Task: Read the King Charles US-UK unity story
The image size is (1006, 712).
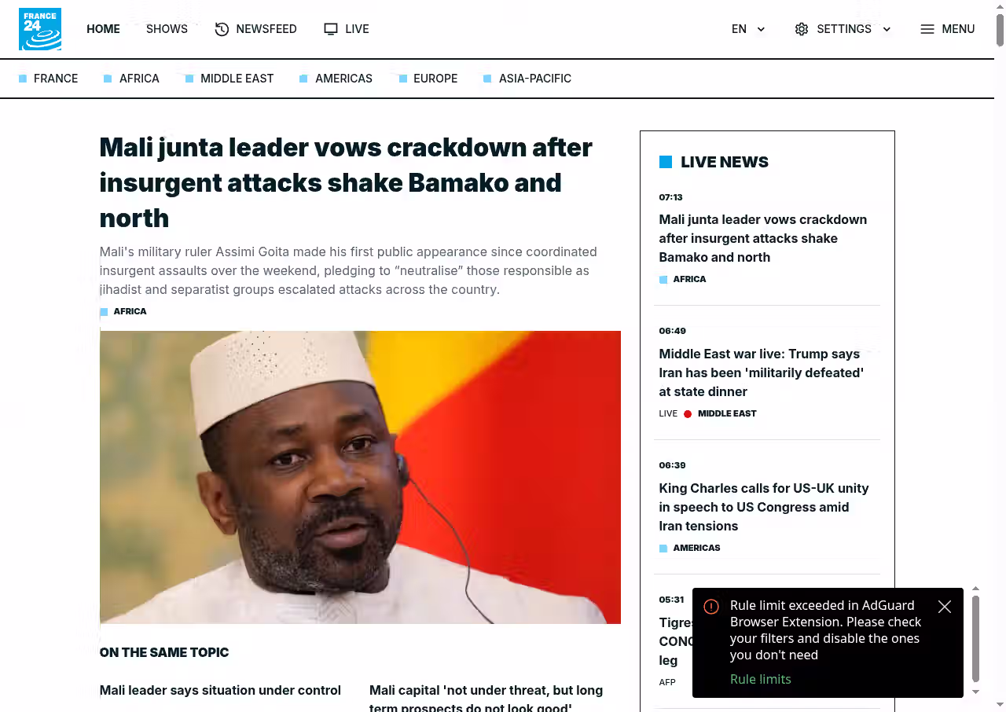Action: click(x=763, y=507)
